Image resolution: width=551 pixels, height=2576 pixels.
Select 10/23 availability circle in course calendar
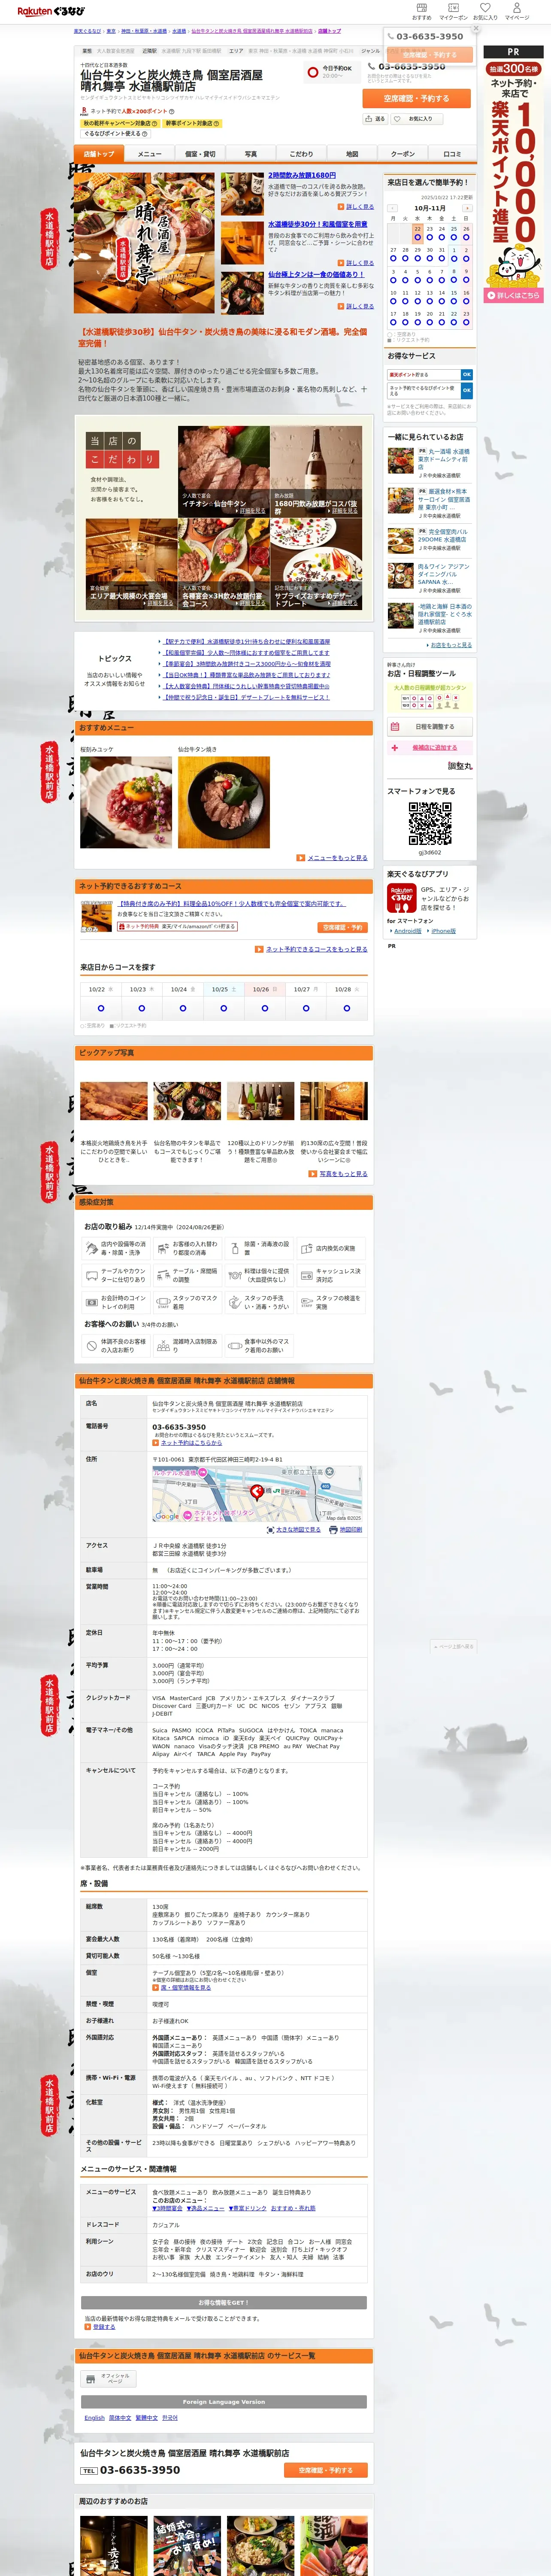pyautogui.click(x=141, y=1008)
